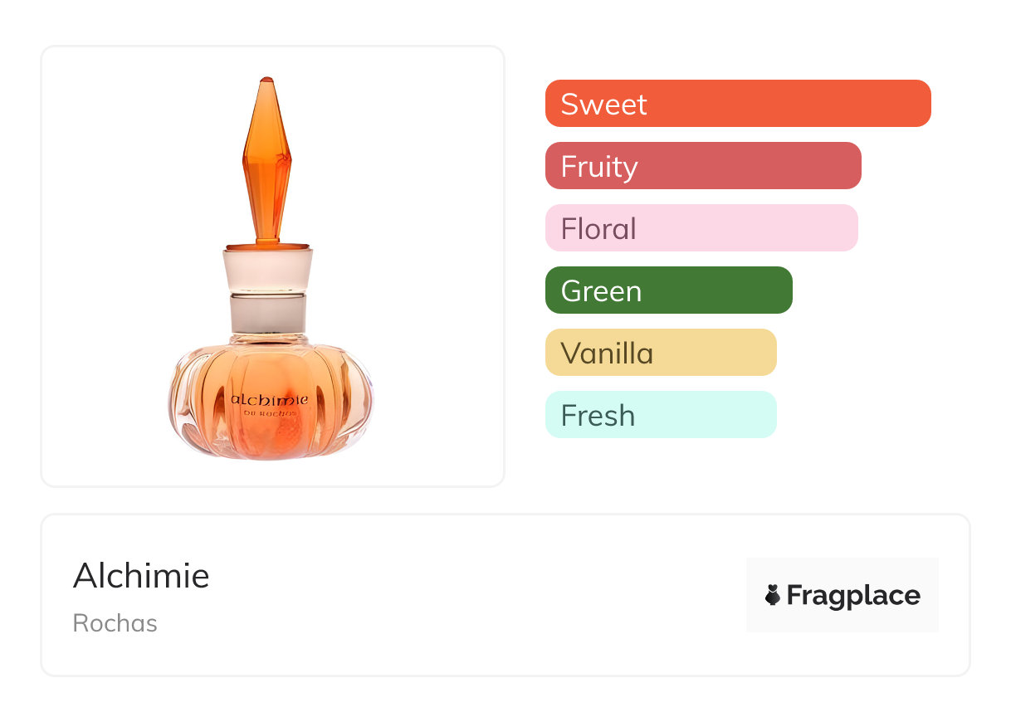Click the alchimie label on bottle

click(x=270, y=400)
